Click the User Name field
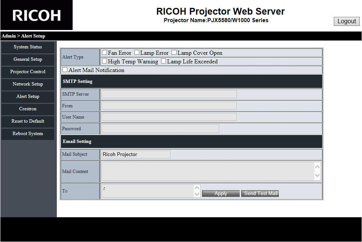362x242 pixels. [169, 117]
